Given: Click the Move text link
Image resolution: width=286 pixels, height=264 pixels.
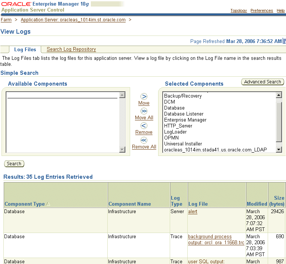Looking at the screenshot, I should coord(144,103).
